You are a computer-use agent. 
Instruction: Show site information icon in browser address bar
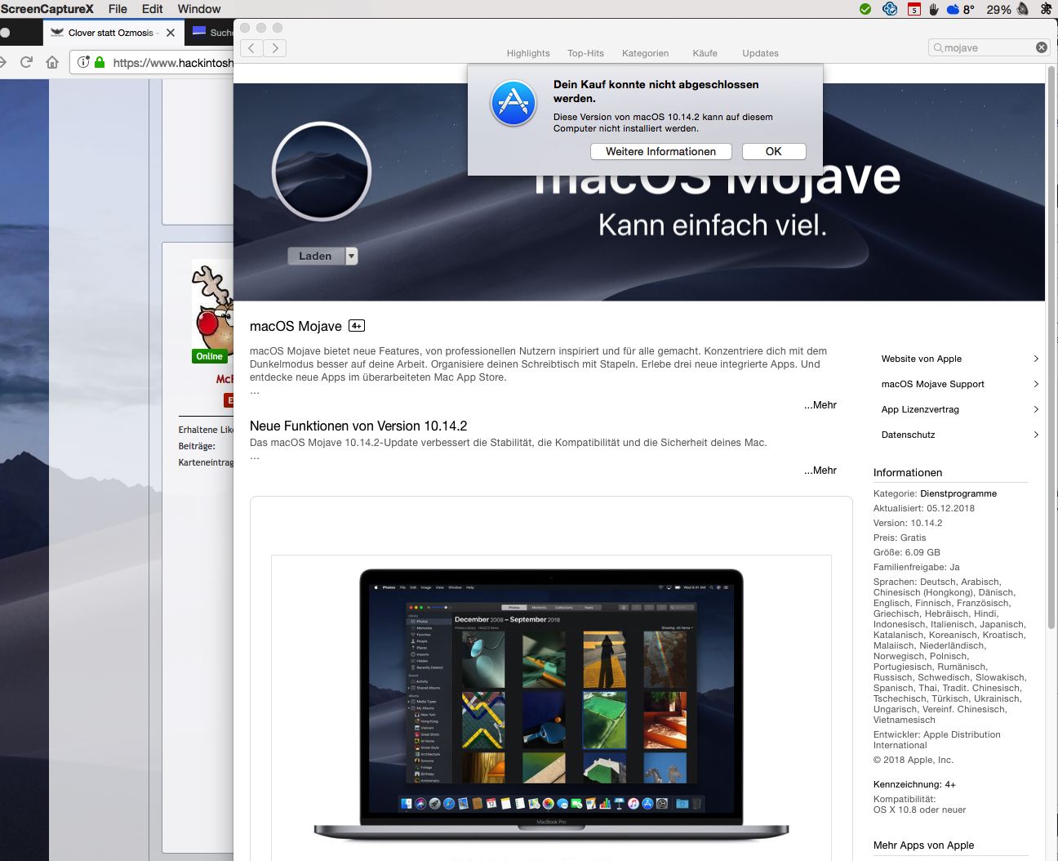point(83,62)
